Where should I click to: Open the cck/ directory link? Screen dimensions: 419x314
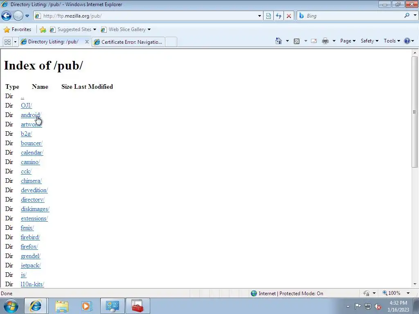26,171
